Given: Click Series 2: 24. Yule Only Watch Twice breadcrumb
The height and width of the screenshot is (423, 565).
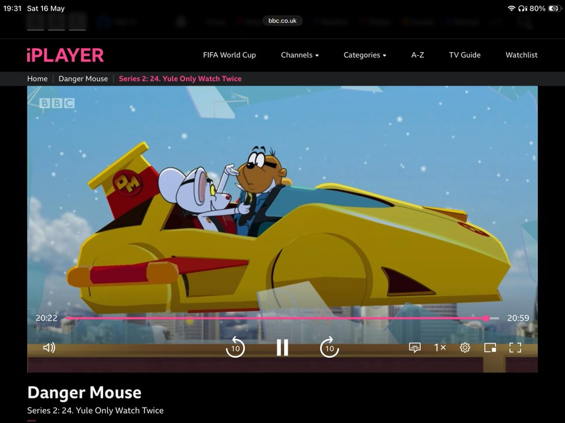Looking at the screenshot, I should click(x=180, y=79).
